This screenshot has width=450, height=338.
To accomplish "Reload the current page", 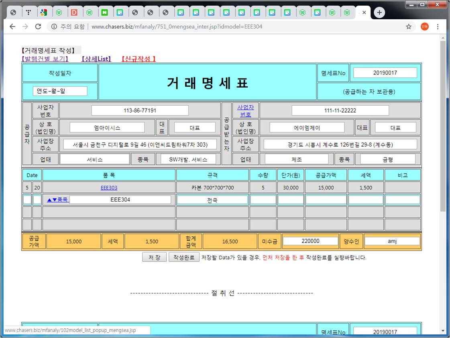I will coord(38,27).
